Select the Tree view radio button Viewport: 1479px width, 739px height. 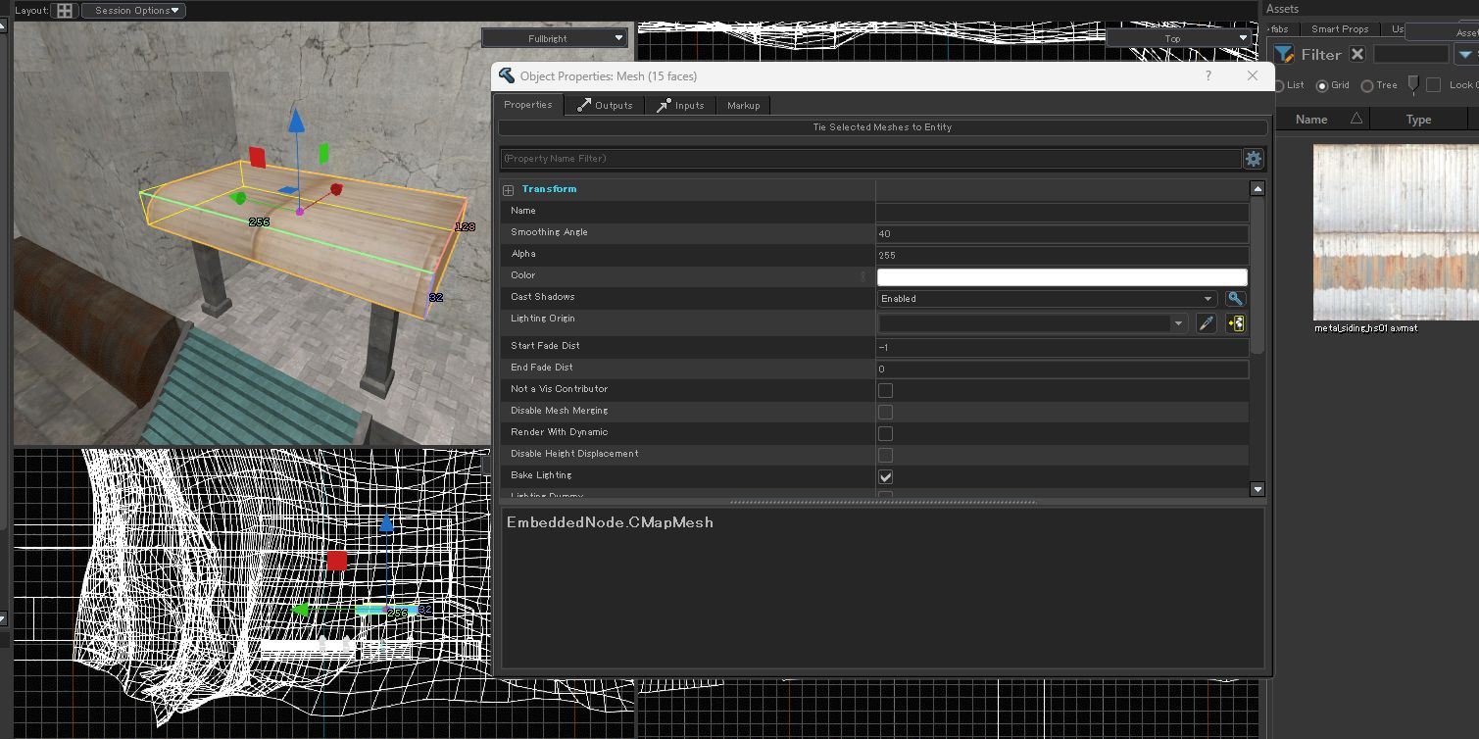point(1366,86)
